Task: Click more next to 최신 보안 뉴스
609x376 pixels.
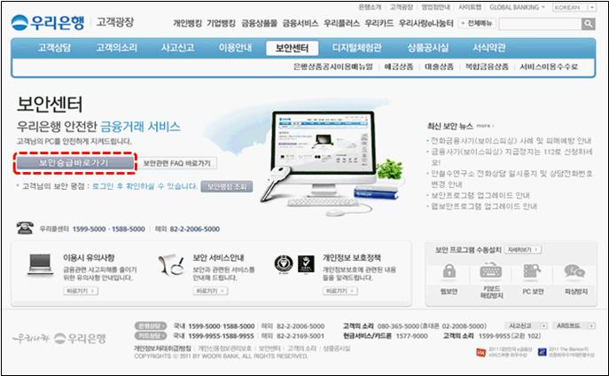Action: pos(485,126)
